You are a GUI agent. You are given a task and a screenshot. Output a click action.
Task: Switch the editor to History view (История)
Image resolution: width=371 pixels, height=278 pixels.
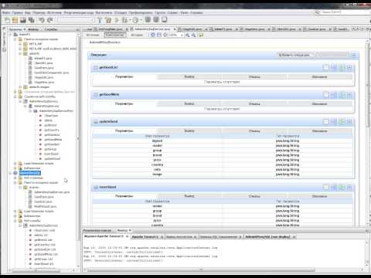137,35
